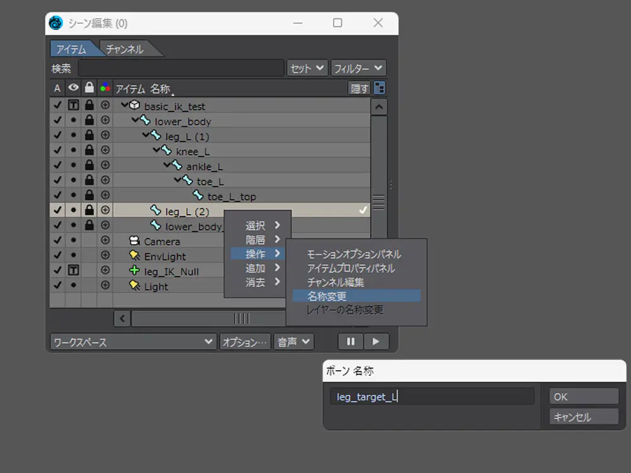Screen dimensions: 631x473
Task: Click the column layout icon beside 隠す
Action: pos(379,88)
